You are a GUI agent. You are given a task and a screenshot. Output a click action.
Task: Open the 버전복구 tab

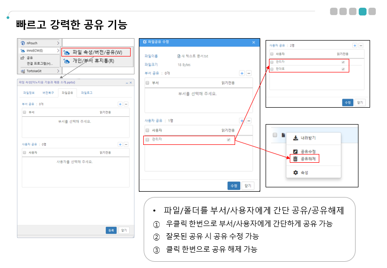48,92
